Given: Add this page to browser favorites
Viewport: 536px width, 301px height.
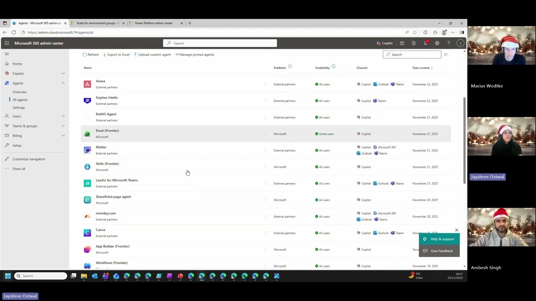Looking at the screenshot, I should click(415, 32).
